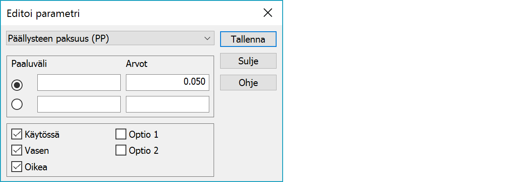Check the Optio 2 checkbox
This screenshot has height=182, width=521.
(121, 151)
